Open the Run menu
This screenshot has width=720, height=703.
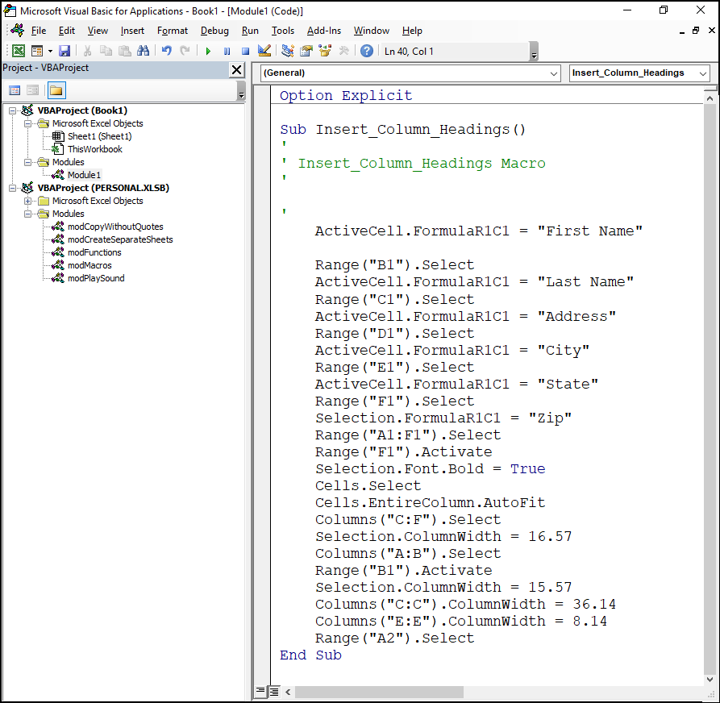pyautogui.click(x=250, y=31)
